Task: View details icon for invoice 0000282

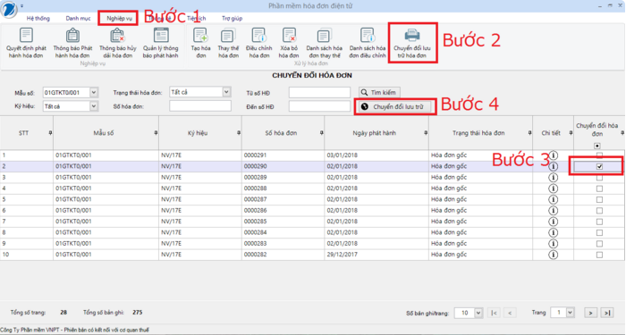Action: [x=554, y=255]
